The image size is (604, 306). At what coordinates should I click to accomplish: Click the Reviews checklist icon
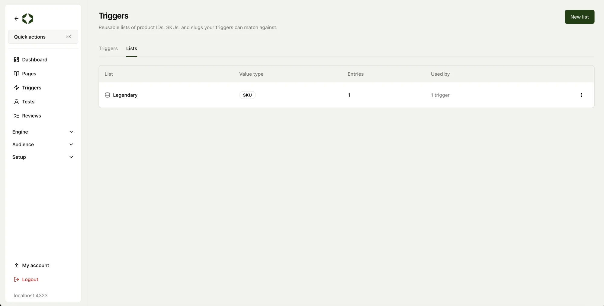pos(16,116)
